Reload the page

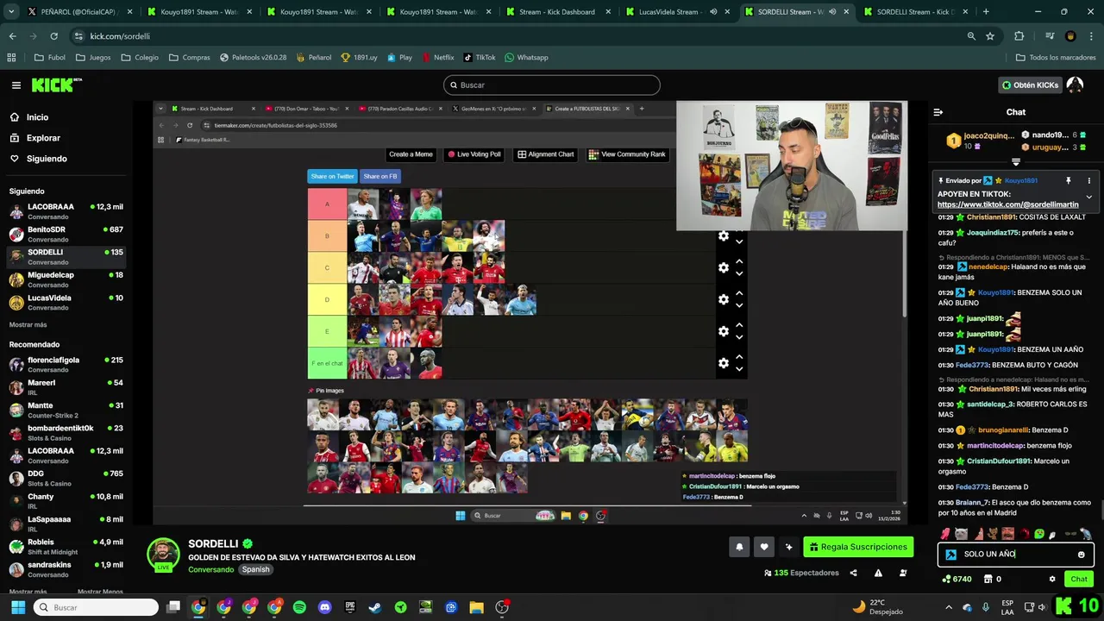53,36
